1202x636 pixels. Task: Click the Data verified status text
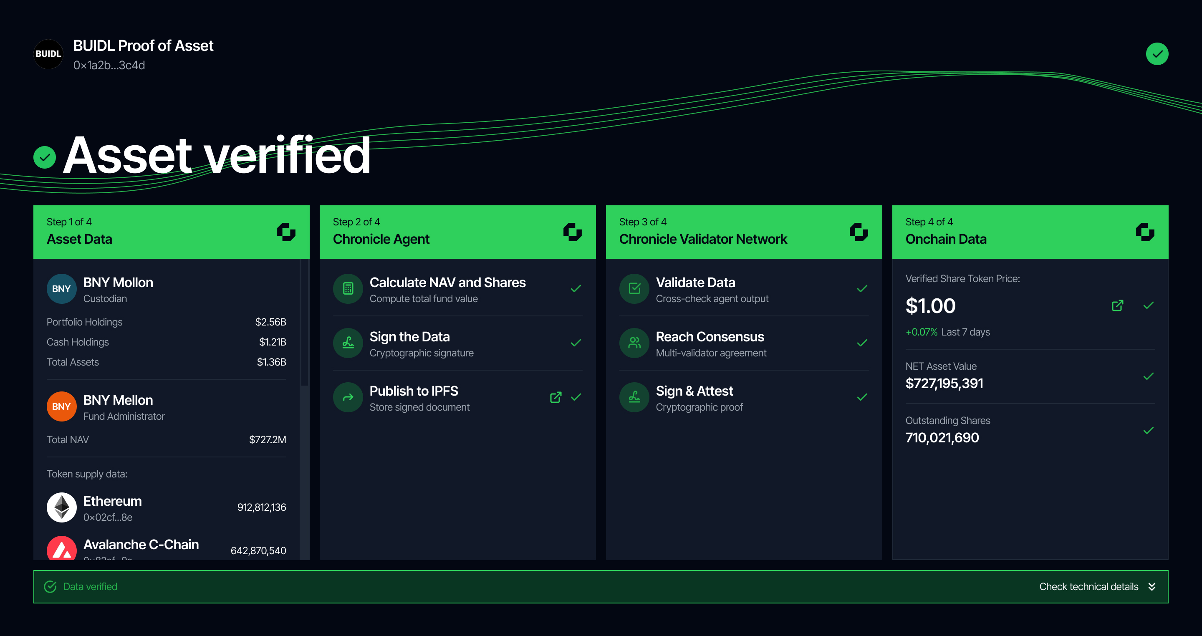[x=90, y=587]
